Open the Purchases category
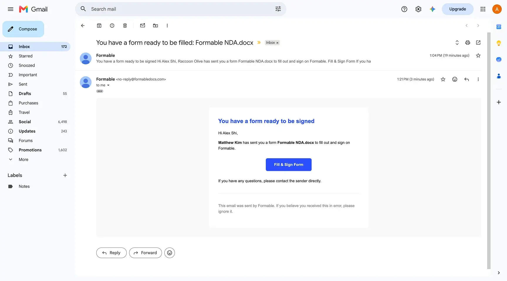The image size is (507, 281). [35, 103]
